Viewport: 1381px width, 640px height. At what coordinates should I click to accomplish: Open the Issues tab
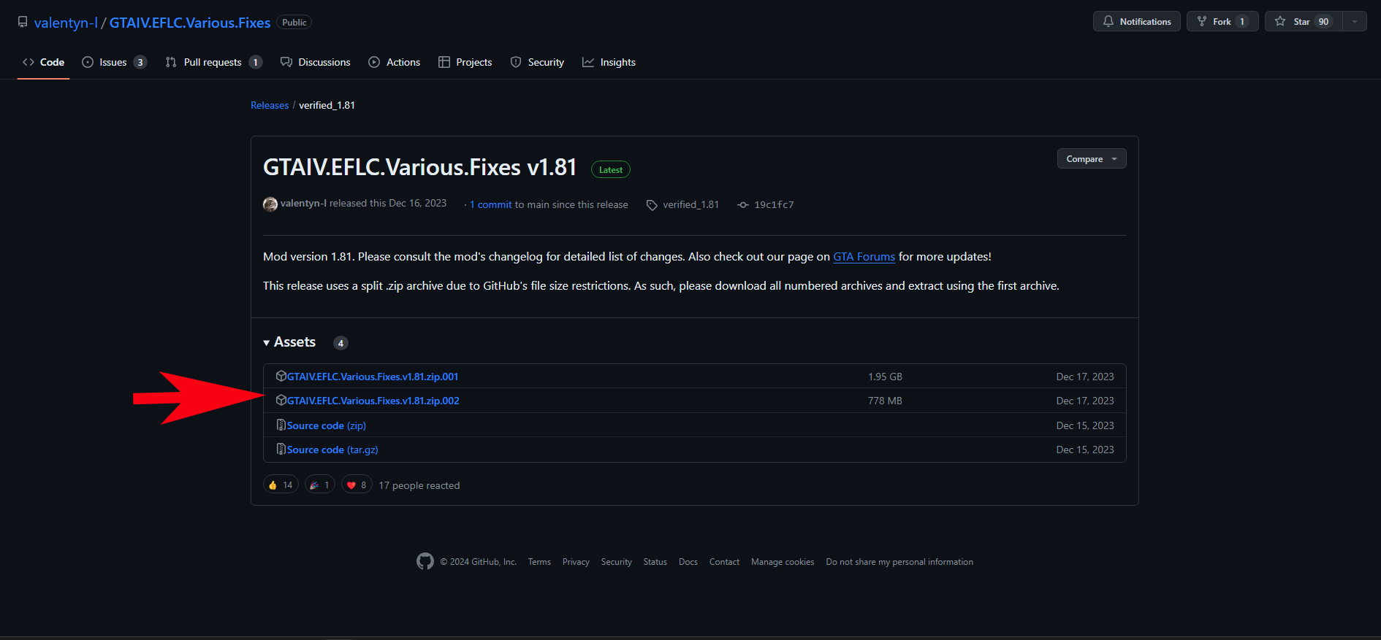pyautogui.click(x=114, y=62)
